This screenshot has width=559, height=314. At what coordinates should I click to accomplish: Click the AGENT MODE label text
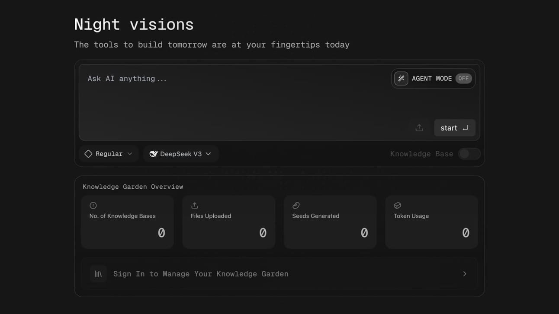point(432,79)
